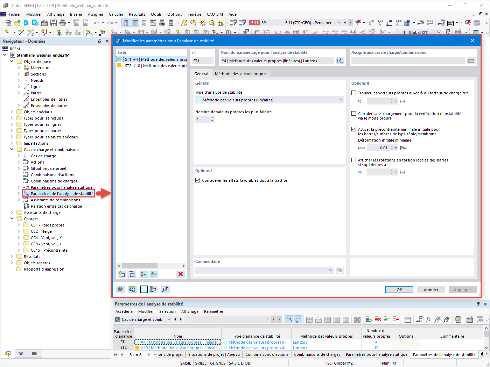The width and height of the screenshot is (490, 367).
Task: Expand 'CC1 - Poids propre' load folder
Action: point(19,225)
